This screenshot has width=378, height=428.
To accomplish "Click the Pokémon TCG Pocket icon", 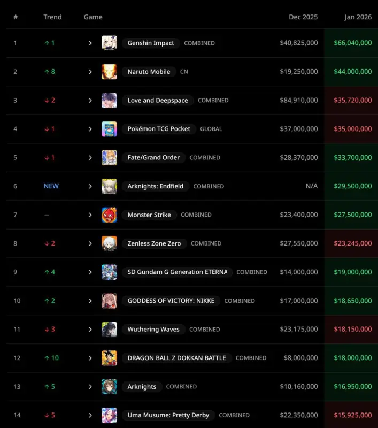I will point(109,129).
